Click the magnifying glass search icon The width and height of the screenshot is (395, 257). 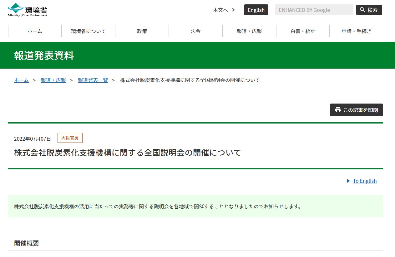pyautogui.click(x=362, y=10)
